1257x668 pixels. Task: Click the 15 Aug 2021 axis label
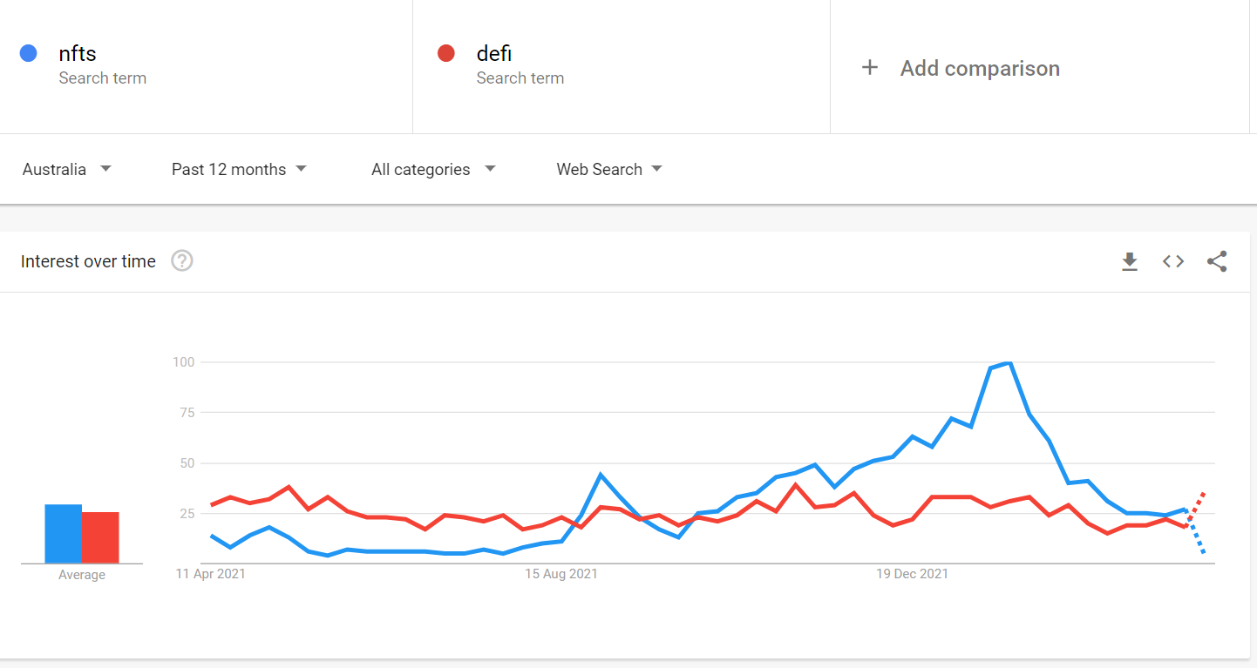[x=561, y=574]
